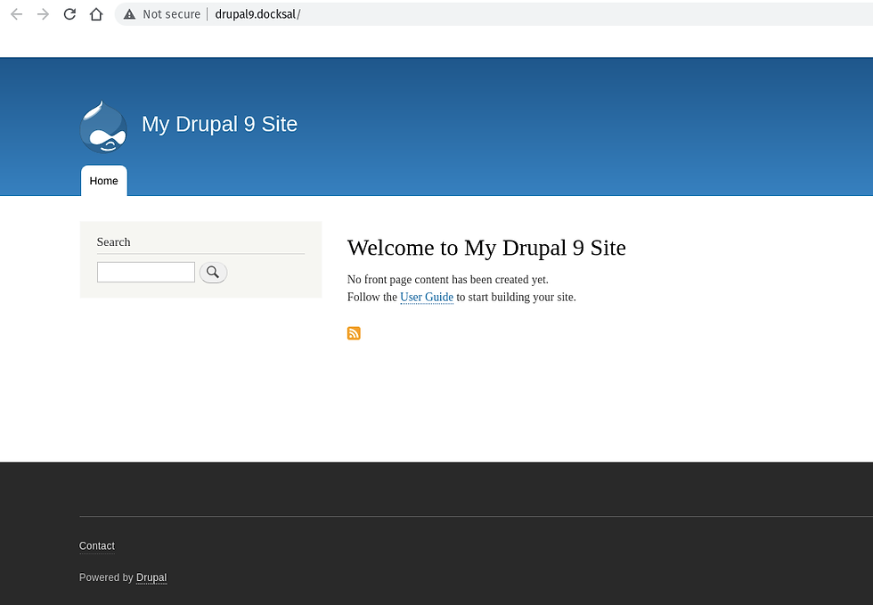Click the 'No front page content' text

447,280
